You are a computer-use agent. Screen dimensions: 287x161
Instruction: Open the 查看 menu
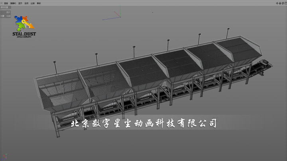tap(6, 3)
